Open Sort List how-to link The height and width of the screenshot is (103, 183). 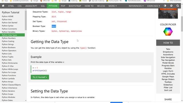(x=168, y=90)
